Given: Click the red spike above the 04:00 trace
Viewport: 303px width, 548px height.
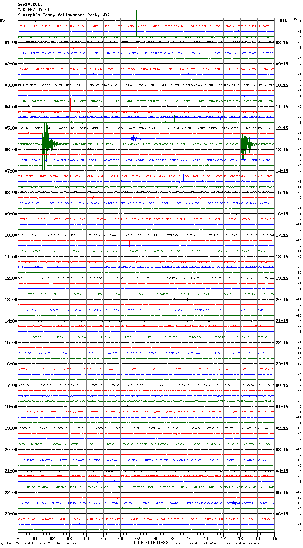Looking at the screenshot, I should pos(71,98).
